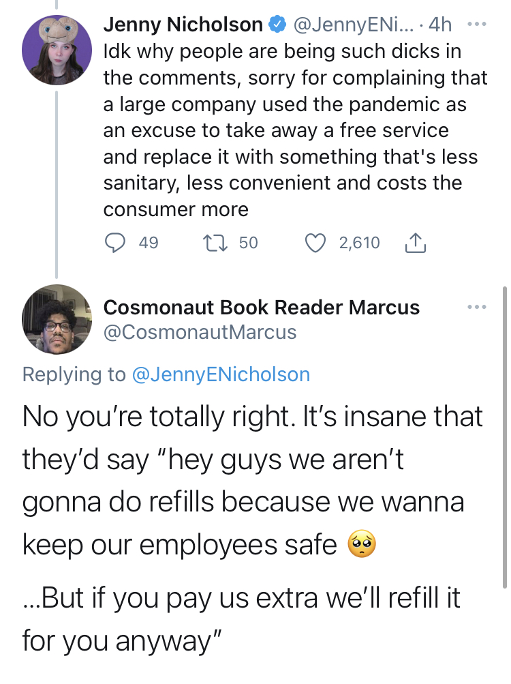This screenshot has width=511, height=684.
Task: Click the 49 replies count
Action: click(x=149, y=243)
